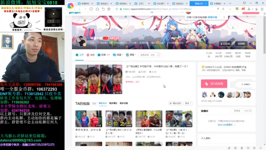Click the 前往TA的直播间 live room link
The width and height of the screenshot is (266, 150).
click(x=226, y=125)
